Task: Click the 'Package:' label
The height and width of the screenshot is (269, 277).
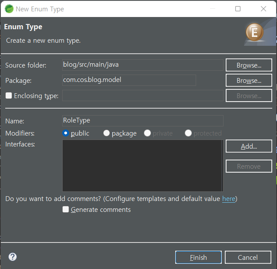Action: [18, 81]
